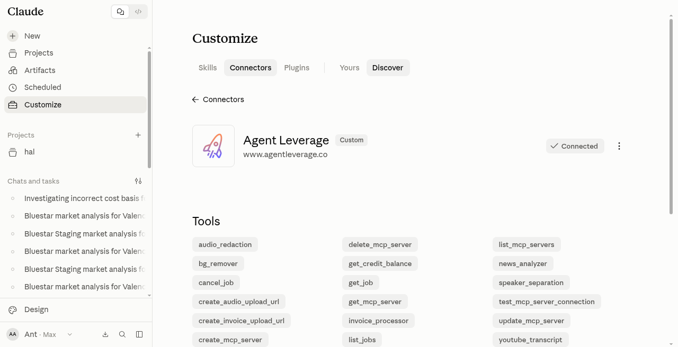Expand the Ant Max account menu
678x347 pixels.
click(40, 334)
